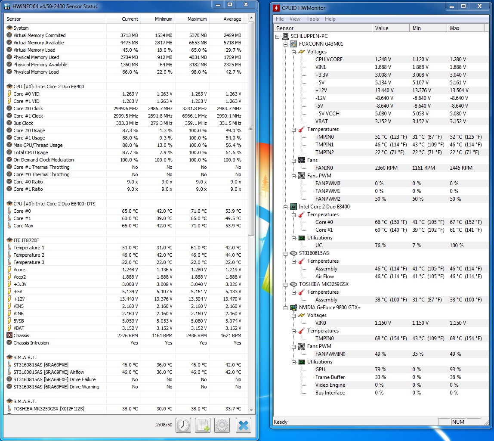Select the Total CPU Usage row

(x=125, y=152)
